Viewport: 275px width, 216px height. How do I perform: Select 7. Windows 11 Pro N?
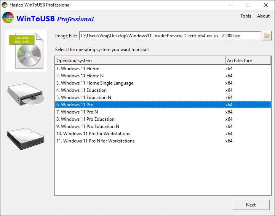pyautogui.click(x=163, y=112)
